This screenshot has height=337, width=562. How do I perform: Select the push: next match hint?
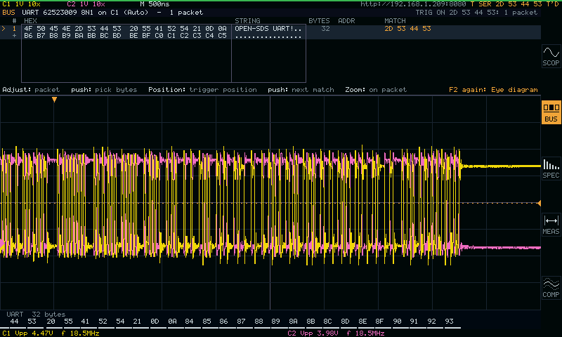click(301, 90)
